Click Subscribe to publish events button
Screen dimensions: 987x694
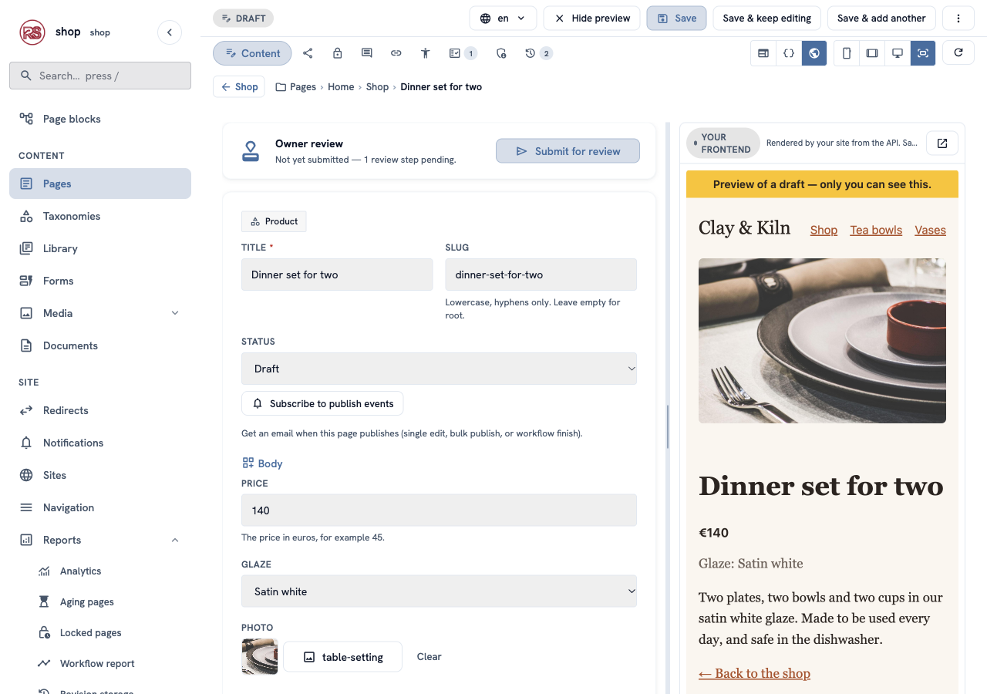tap(322, 403)
